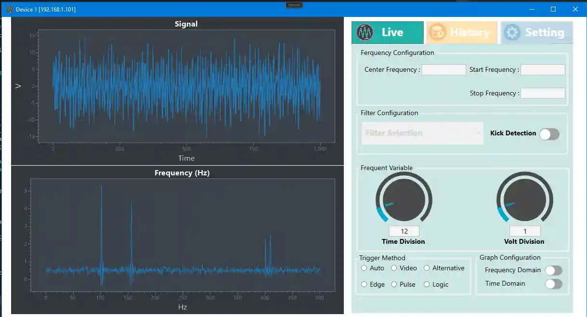
Task: Open the Filter Selection dropdown
Action: [x=422, y=133]
